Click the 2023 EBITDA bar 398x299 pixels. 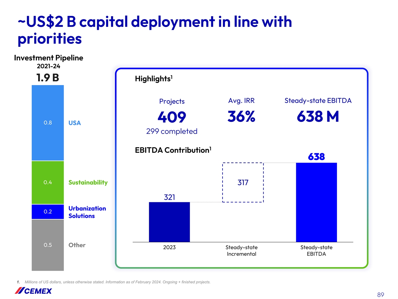click(x=169, y=222)
